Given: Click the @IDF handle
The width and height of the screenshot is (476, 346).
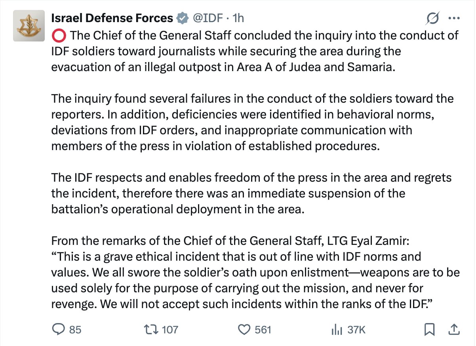Looking at the screenshot, I should (207, 18).
